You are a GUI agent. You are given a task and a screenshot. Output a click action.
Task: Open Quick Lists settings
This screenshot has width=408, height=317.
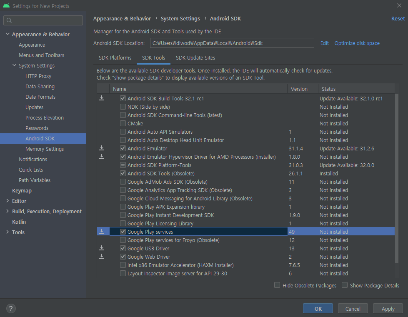[31, 170]
